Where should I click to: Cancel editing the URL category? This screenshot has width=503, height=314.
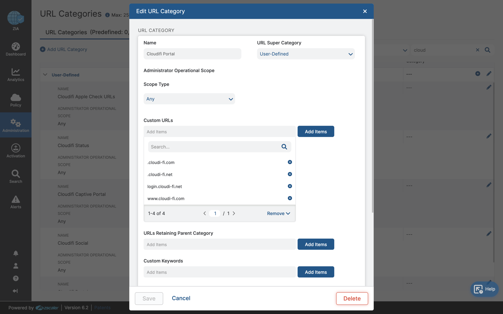point(181,298)
